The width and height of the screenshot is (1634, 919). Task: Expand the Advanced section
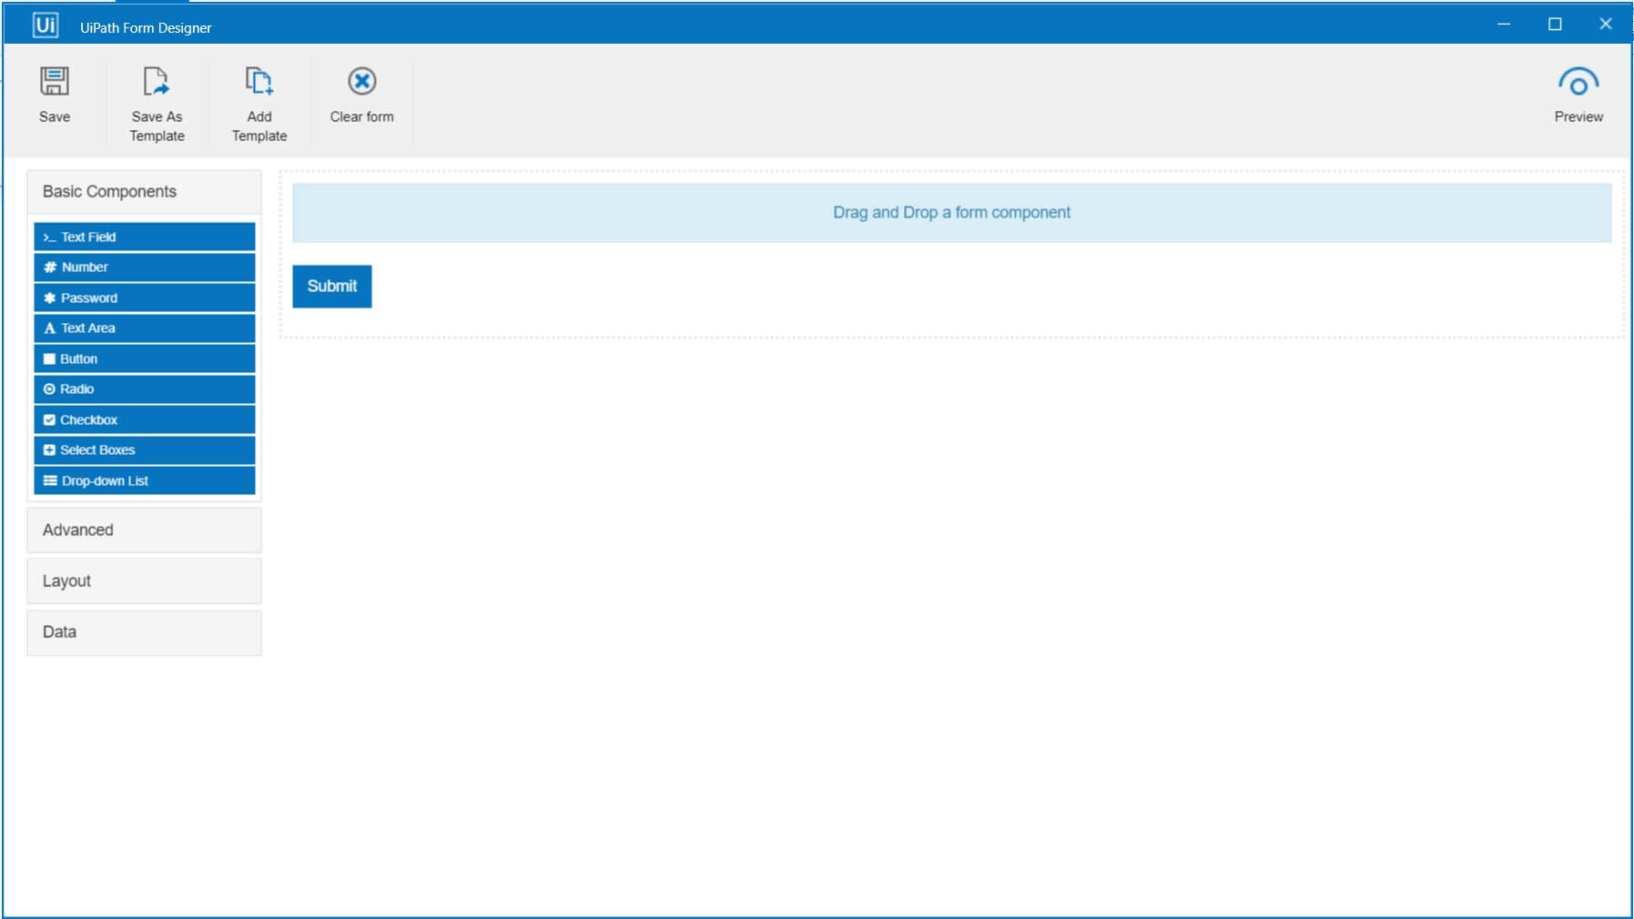145,530
